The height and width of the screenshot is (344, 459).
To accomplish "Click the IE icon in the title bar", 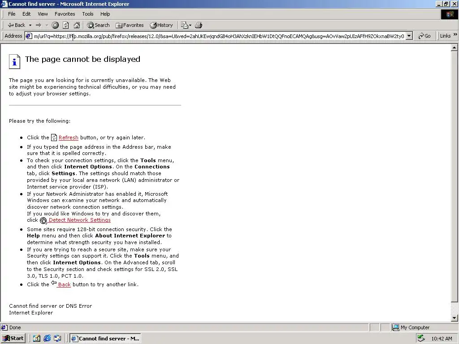I will [4, 4].
